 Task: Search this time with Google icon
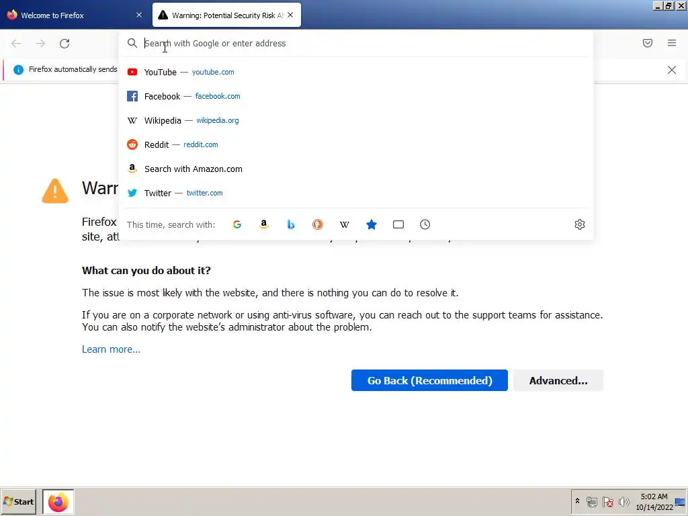(237, 224)
